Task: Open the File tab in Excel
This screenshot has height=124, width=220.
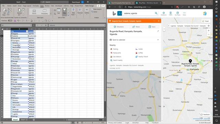Action: (x=3, y=6)
